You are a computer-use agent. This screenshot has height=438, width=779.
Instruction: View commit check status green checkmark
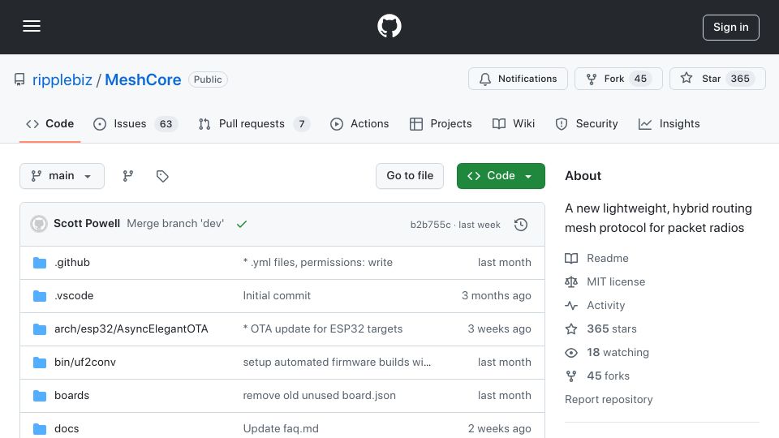click(x=242, y=224)
